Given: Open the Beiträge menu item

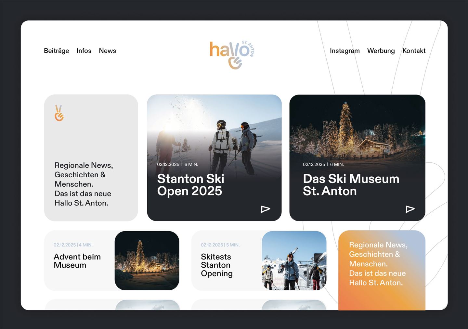Looking at the screenshot, I should click(x=57, y=51).
